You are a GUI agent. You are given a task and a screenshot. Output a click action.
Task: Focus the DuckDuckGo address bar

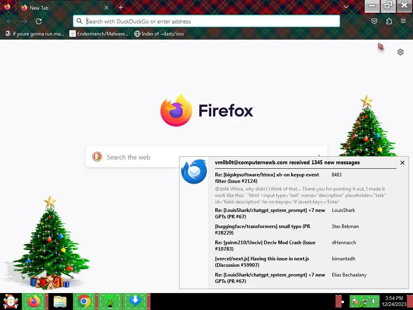(206, 21)
